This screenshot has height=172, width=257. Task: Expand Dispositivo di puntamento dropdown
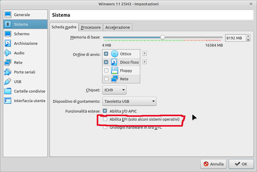click(129, 101)
